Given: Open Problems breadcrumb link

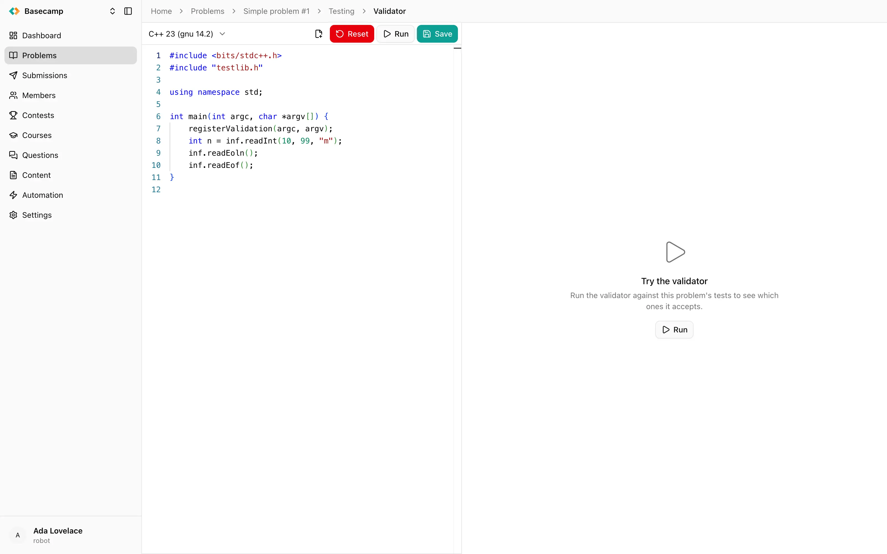Looking at the screenshot, I should point(207,11).
